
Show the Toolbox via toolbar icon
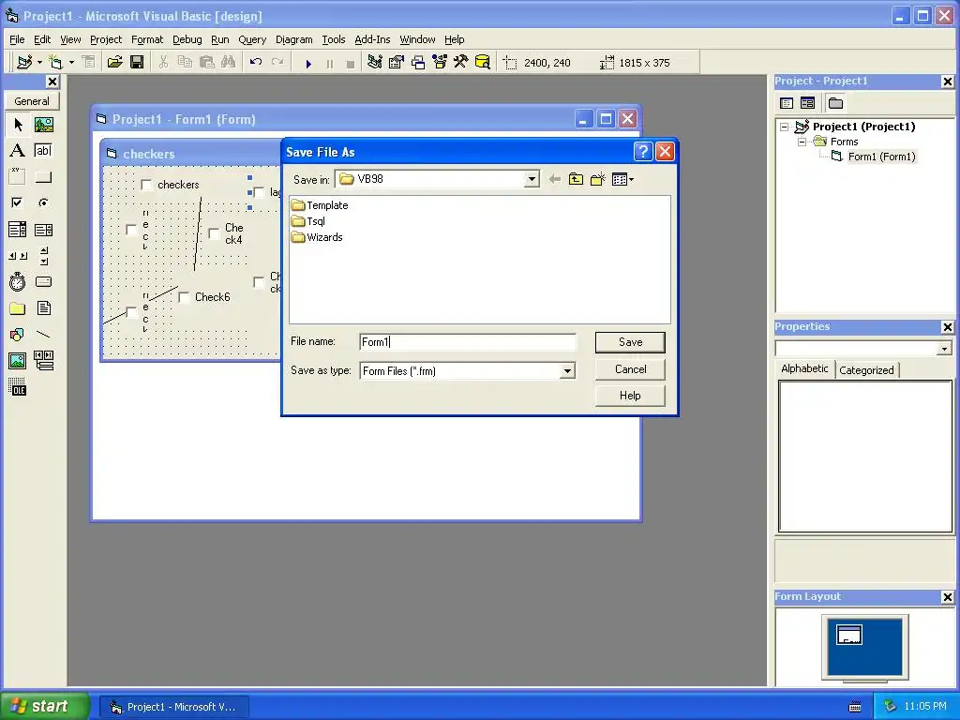[461, 62]
